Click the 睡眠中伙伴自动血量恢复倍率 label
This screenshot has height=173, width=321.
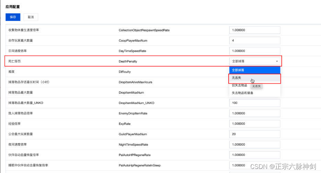point(28,165)
